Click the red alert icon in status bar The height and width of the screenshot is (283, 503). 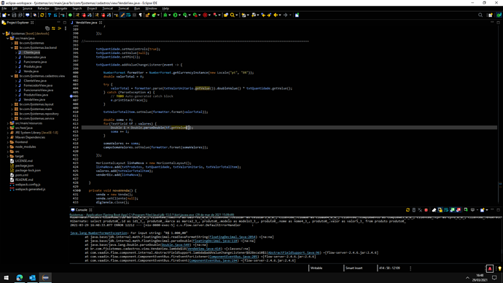[x=490, y=268]
